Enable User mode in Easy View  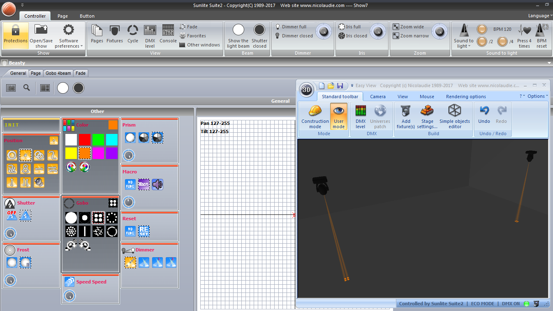coord(339,117)
